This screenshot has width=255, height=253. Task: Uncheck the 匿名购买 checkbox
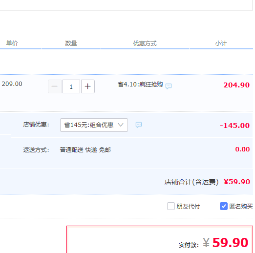[x=224, y=206]
